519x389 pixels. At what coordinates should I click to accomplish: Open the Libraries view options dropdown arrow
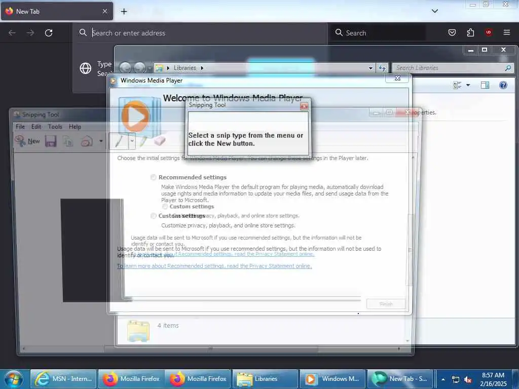point(468,85)
